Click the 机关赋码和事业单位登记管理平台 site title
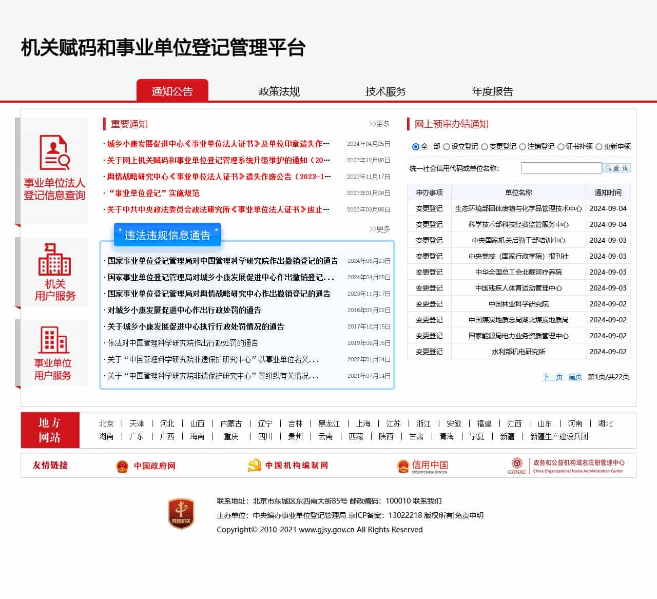 point(163,48)
